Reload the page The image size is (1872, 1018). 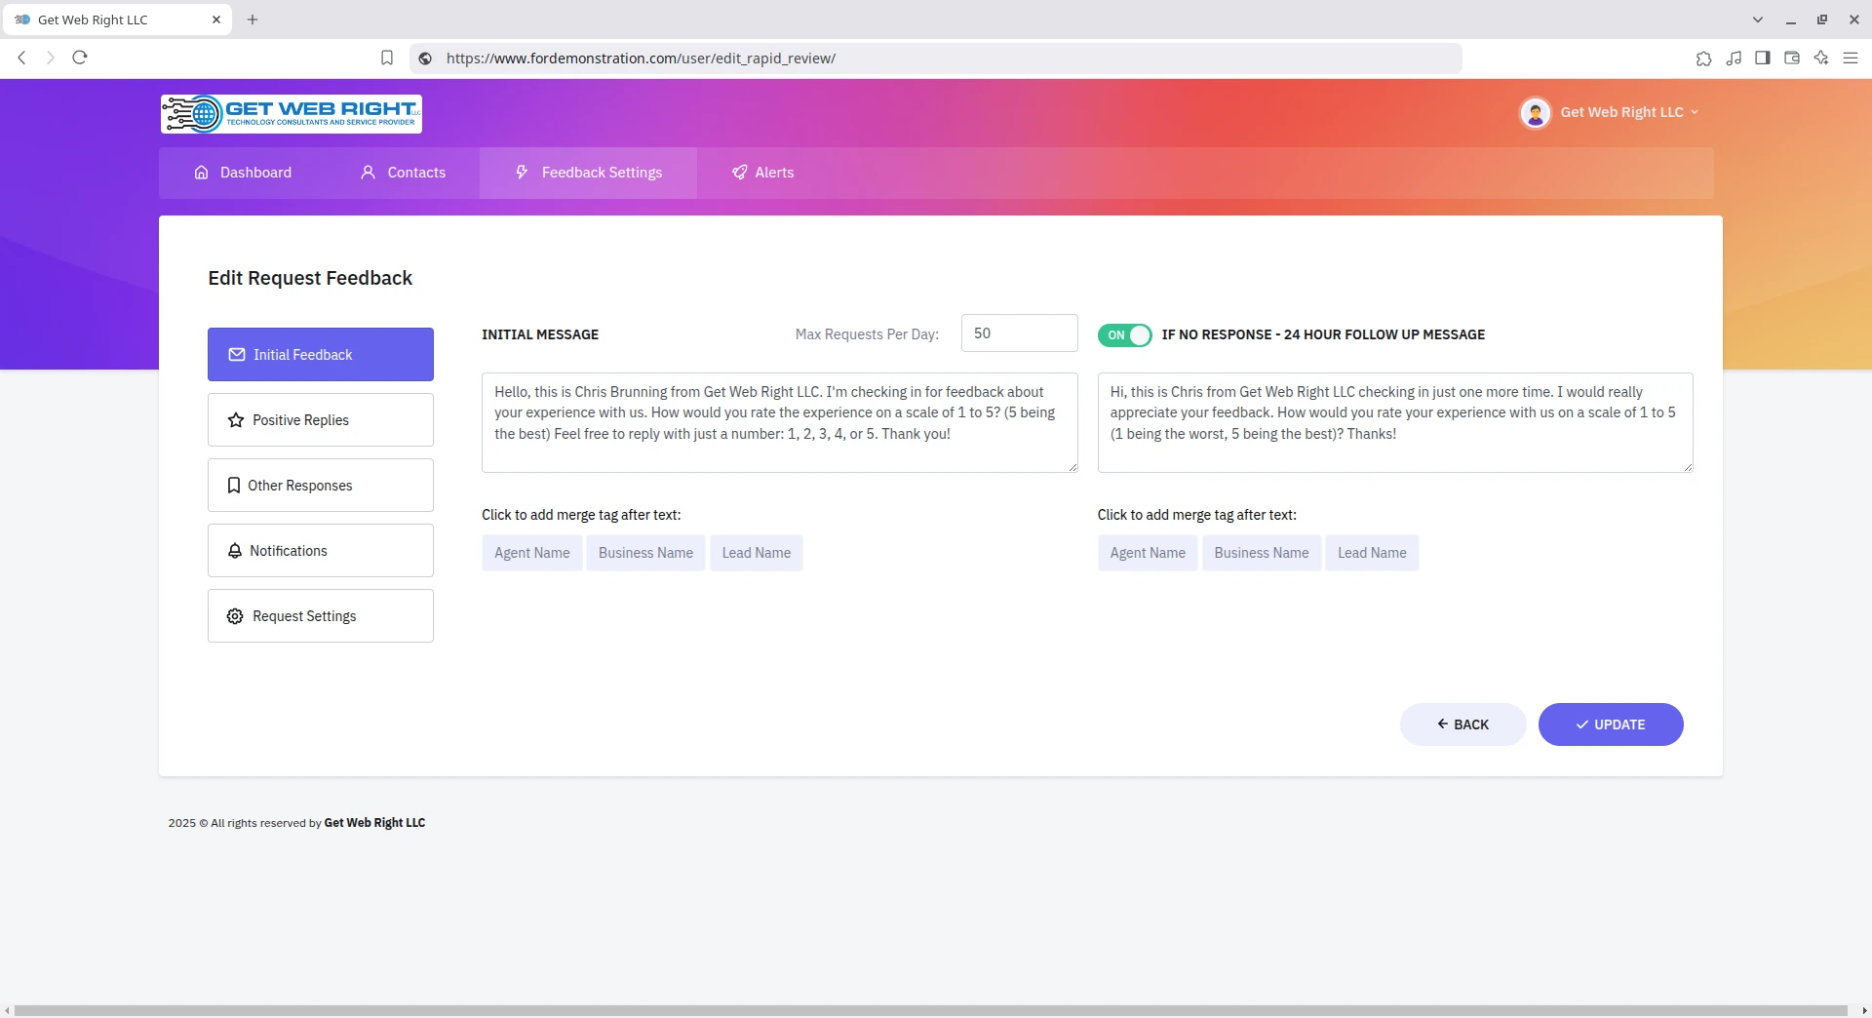coord(80,58)
